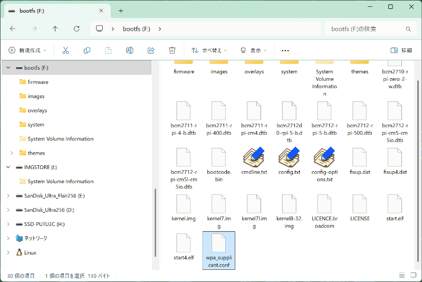Click the search magnifier icon
422x282 pixels.
coord(408,29)
